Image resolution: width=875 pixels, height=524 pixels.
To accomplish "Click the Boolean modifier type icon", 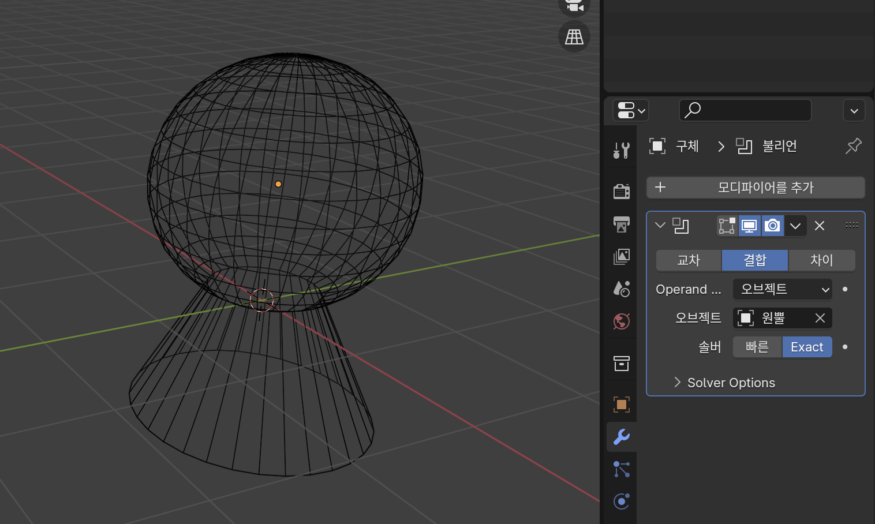I will coord(681,226).
